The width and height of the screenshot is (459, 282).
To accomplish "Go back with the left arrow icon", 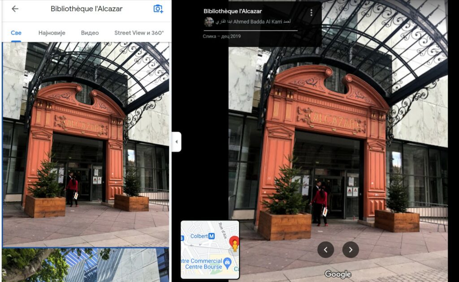I will click(15, 9).
